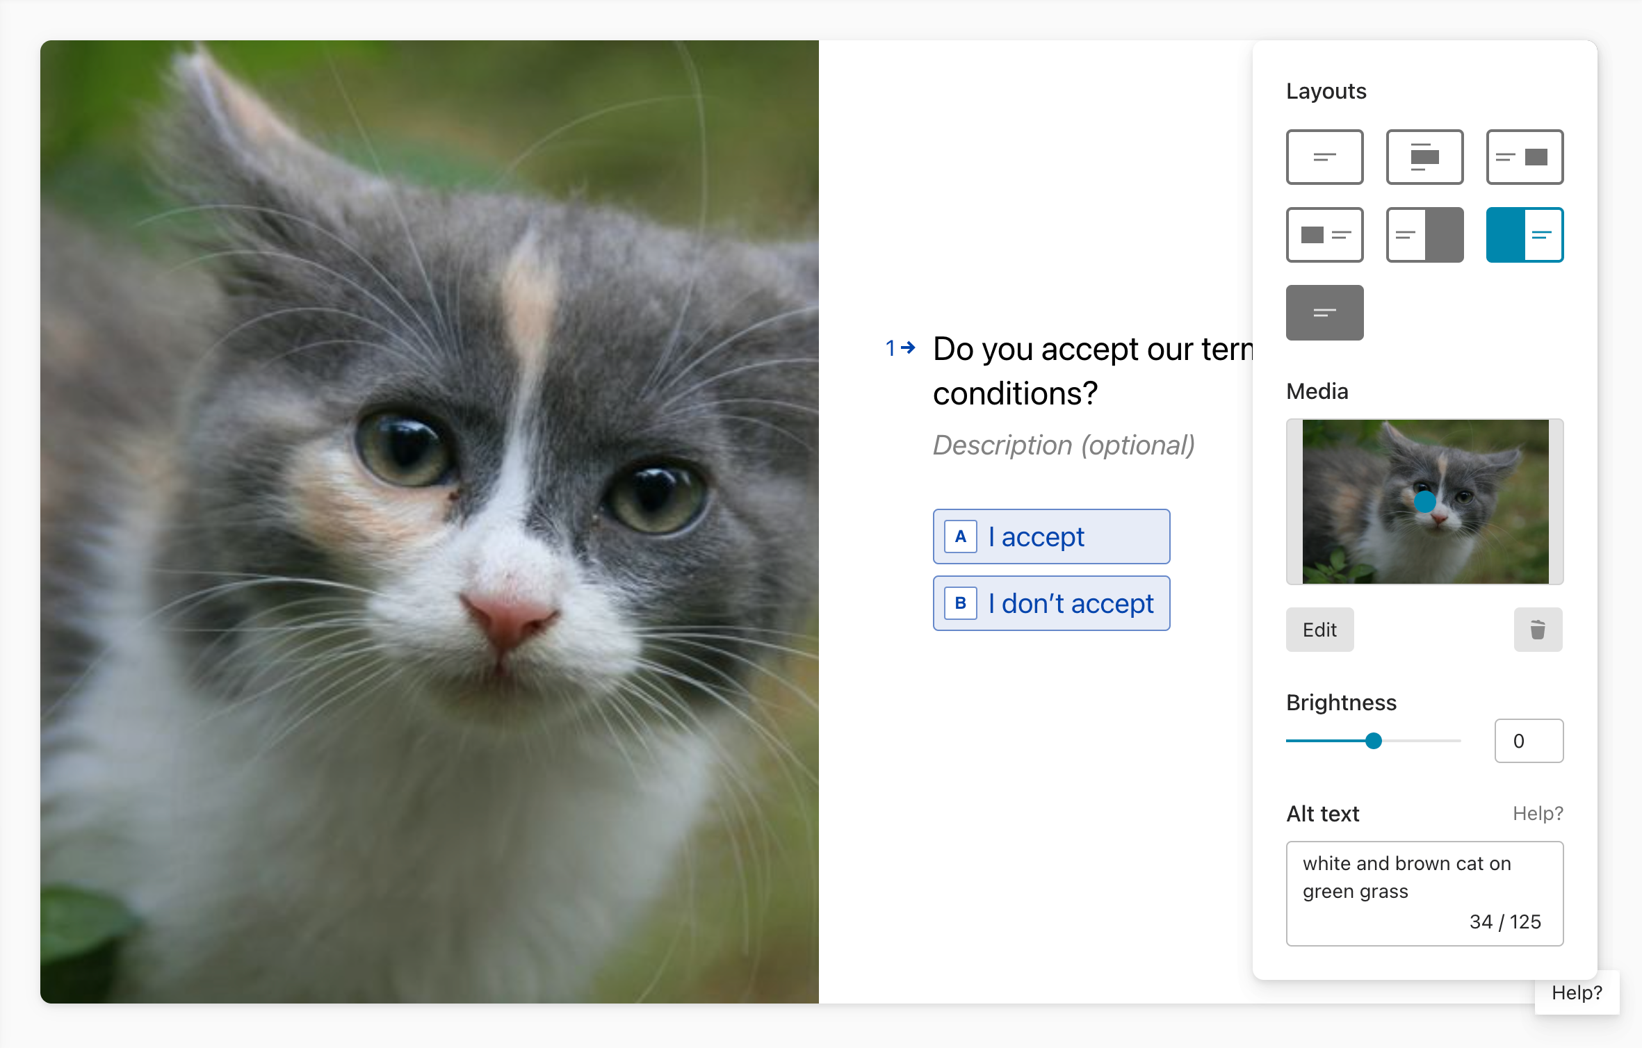Click the question number 1 arrow marker

click(x=900, y=347)
